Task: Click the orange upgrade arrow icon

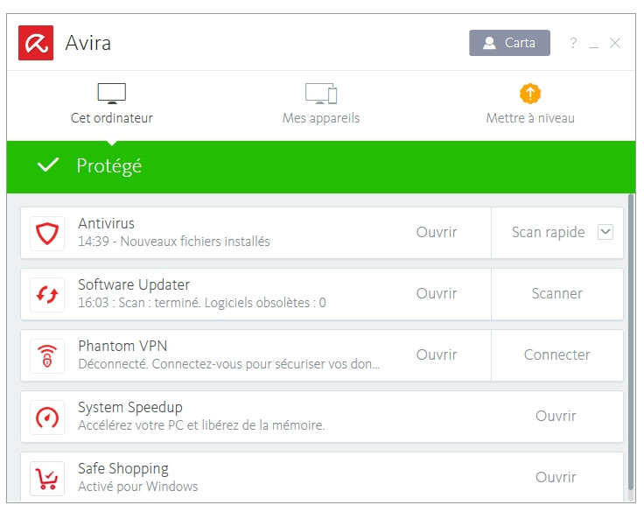Action: [530, 93]
